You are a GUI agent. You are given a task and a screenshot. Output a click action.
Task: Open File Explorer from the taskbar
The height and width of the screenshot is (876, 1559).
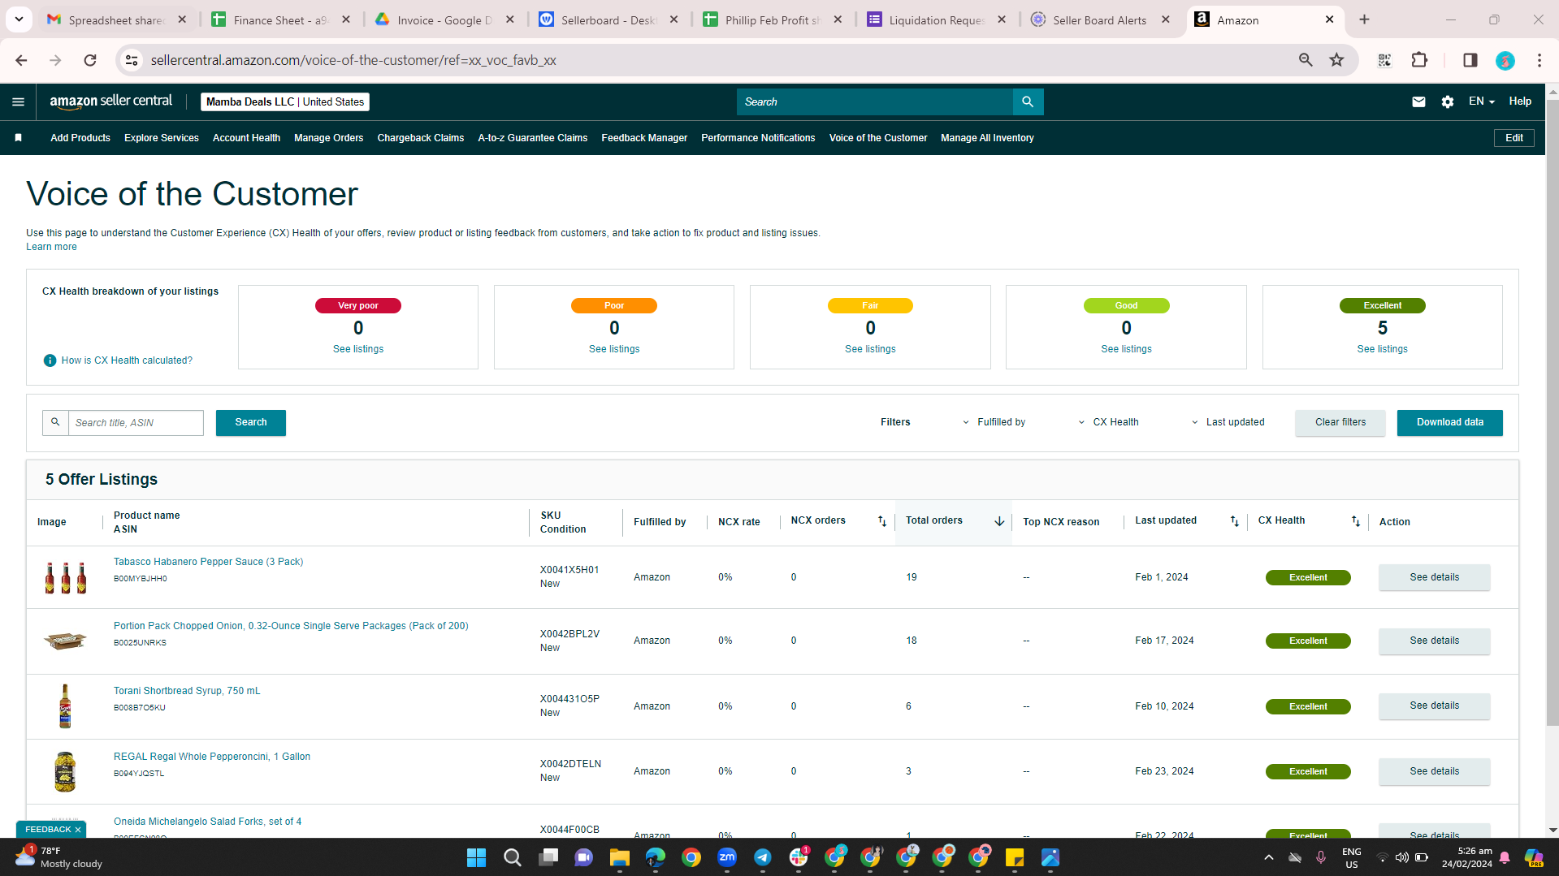[619, 857]
